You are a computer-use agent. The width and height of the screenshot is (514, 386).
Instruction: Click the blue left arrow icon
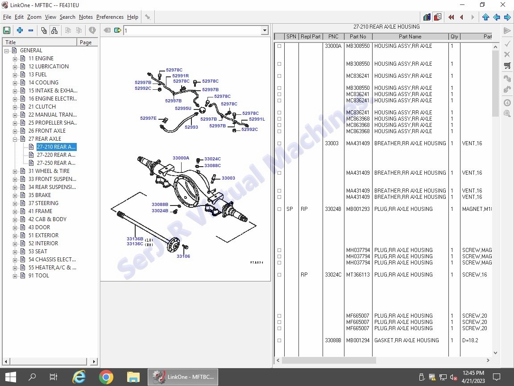coord(497,17)
